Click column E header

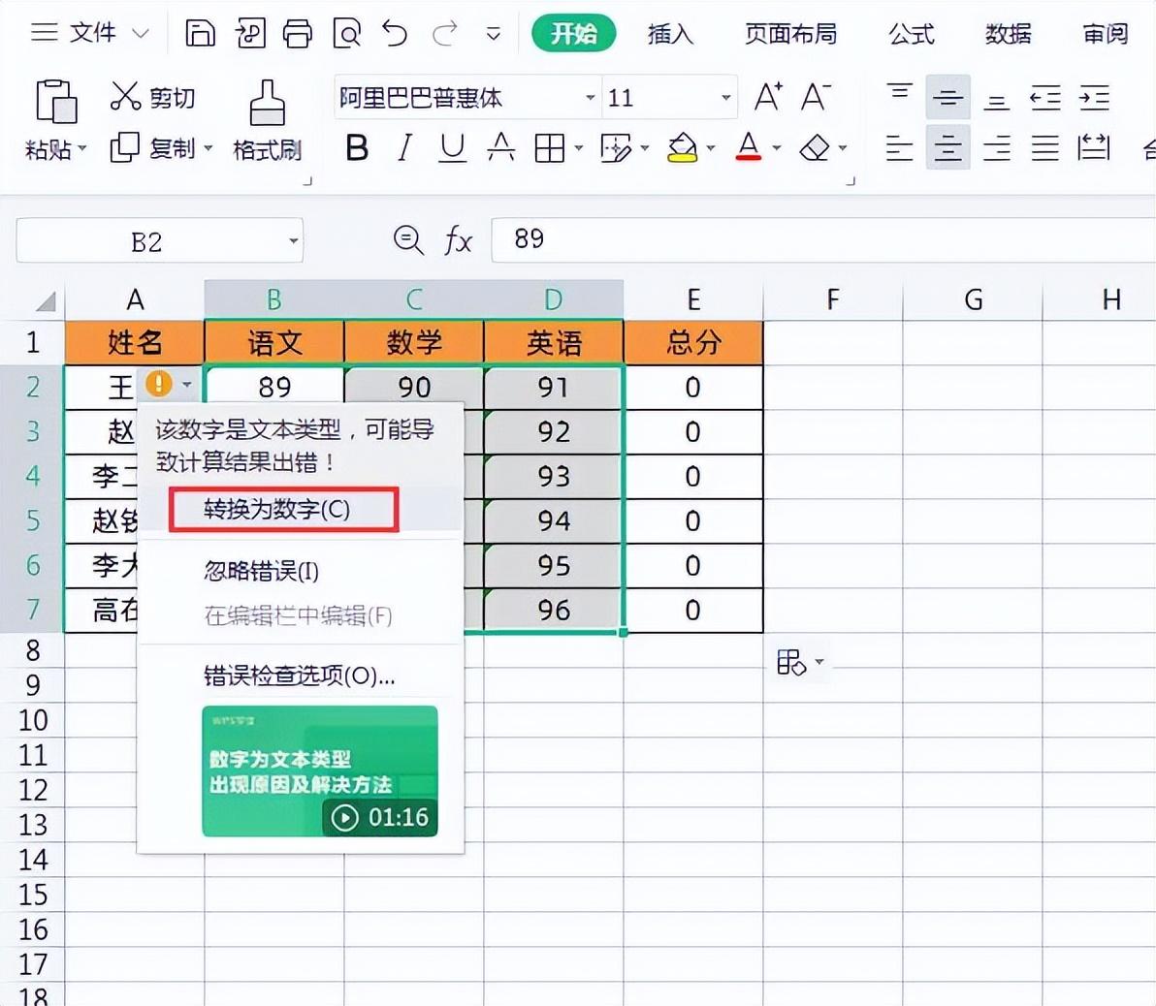pos(693,299)
